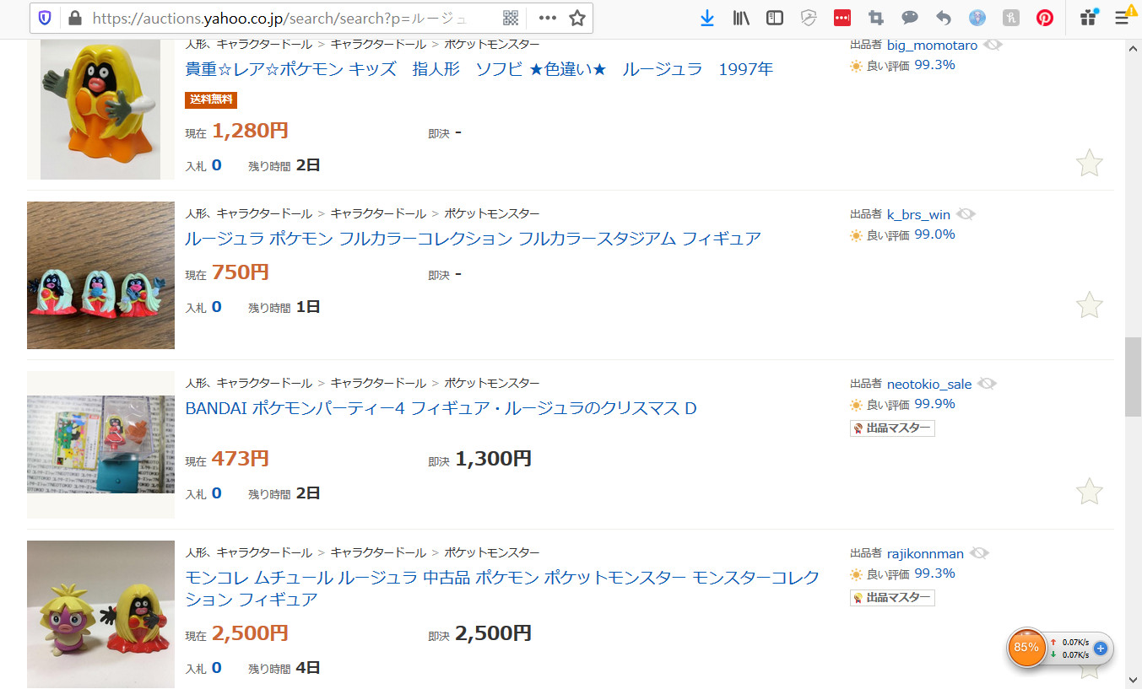Add the 750円 listing to watchlist star
The width and height of the screenshot is (1142, 689).
pos(1090,304)
